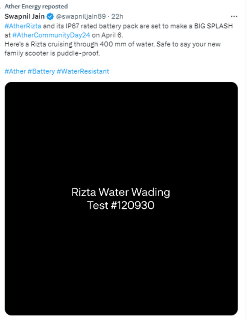The image size is (248, 319).
Task: Open Swapnil Jain's profile name
Action: tap(24, 16)
